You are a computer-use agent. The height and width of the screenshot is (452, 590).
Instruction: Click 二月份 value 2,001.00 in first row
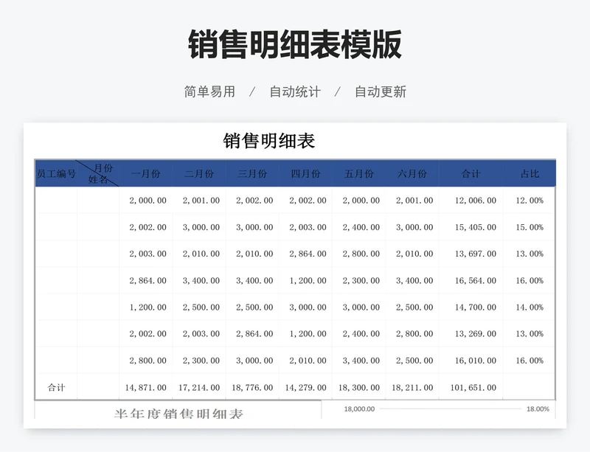pyautogui.click(x=201, y=201)
